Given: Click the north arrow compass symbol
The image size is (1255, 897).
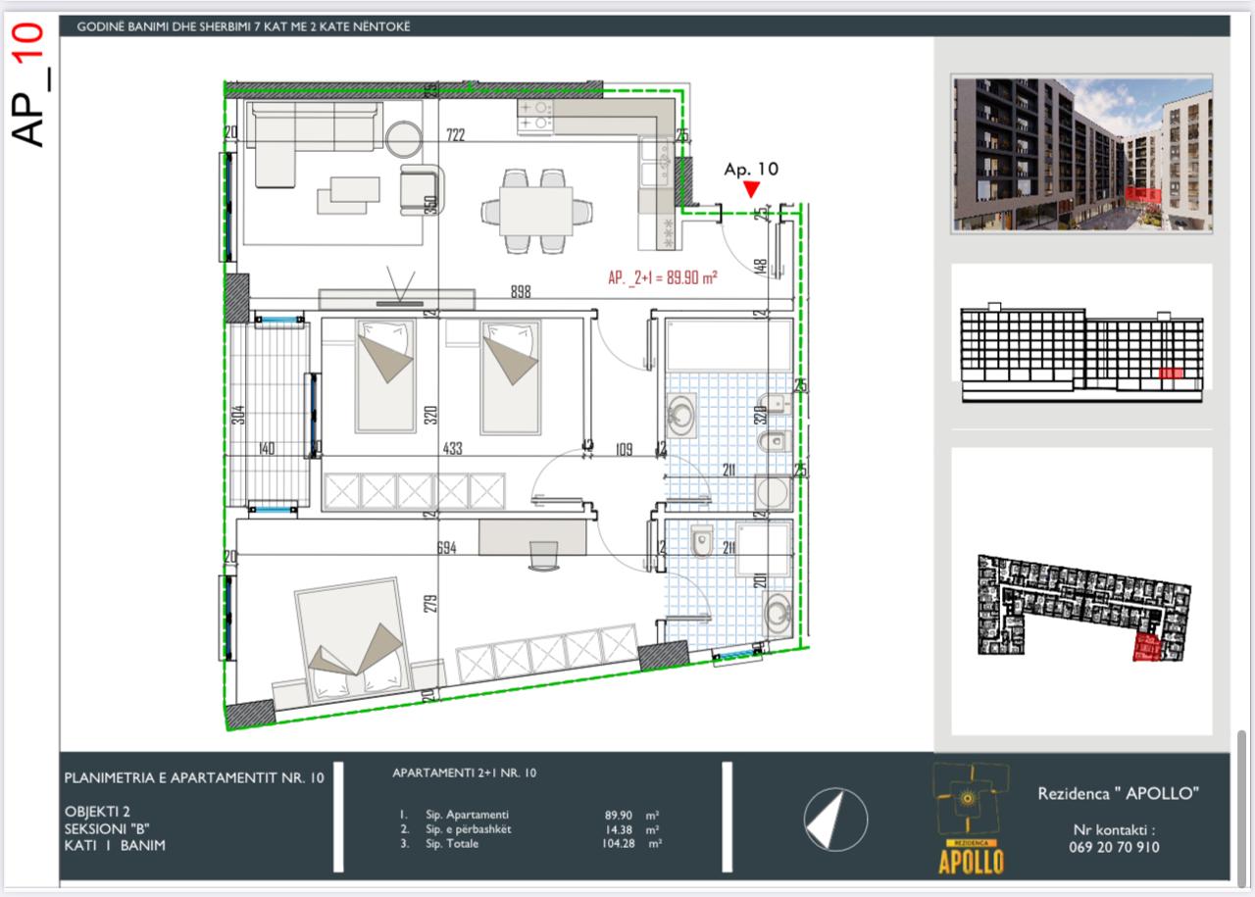Looking at the screenshot, I should (x=835, y=819).
